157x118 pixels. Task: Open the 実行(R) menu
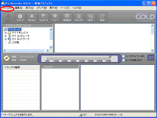53,8
